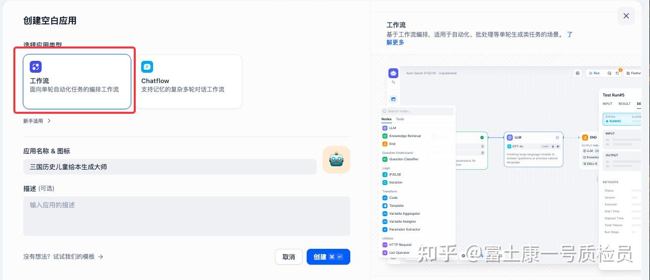Click the LLM node icon in list
650x280 pixels.
tap(385, 128)
